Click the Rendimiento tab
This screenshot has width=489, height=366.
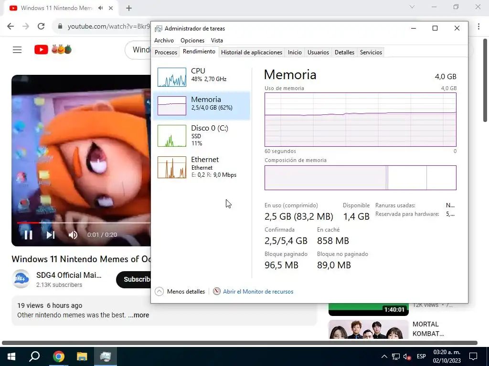click(x=199, y=51)
